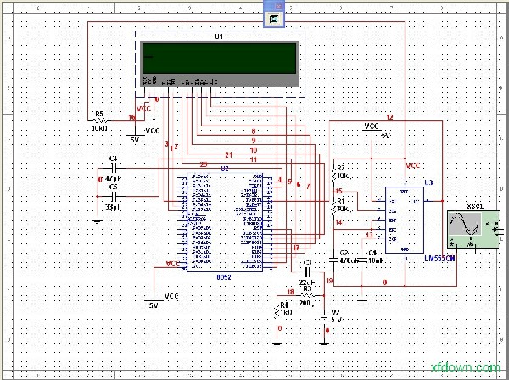Click net label 9
This screenshot has width=509, height=380.
click(254, 141)
